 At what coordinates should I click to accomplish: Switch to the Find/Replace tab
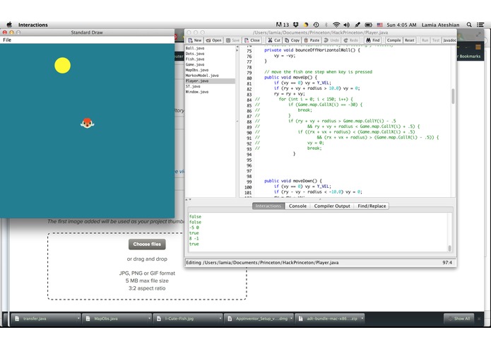pos(372,206)
